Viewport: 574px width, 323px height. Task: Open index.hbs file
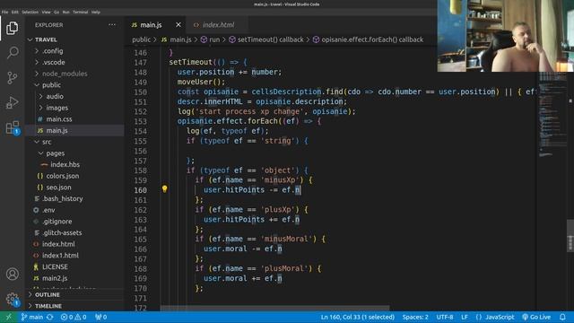[x=74, y=164]
